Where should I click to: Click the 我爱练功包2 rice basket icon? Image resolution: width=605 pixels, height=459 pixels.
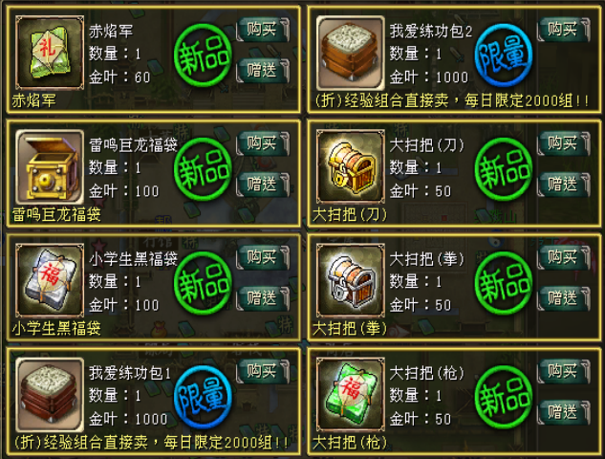[351, 53]
